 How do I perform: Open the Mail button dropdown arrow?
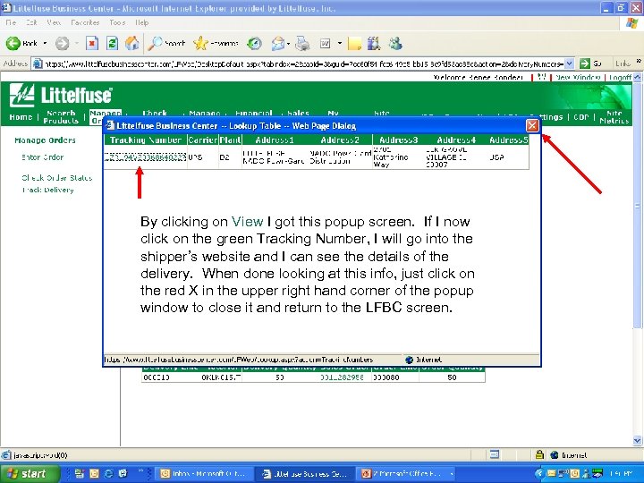pos(289,43)
